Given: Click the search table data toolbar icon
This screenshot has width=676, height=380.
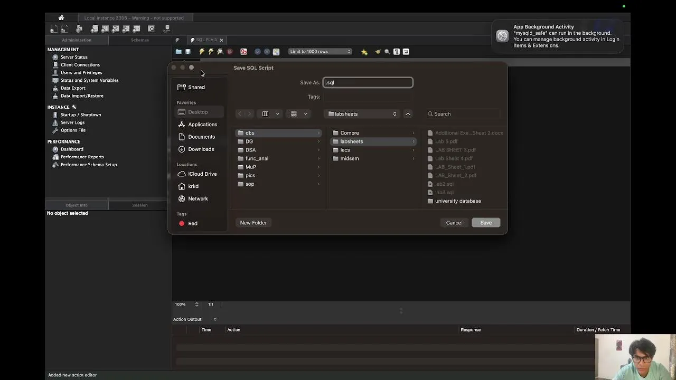Looking at the screenshot, I should [x=151, y=28].
